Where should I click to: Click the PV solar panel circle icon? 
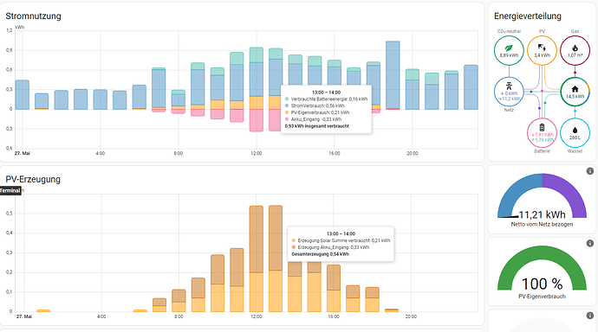(x=542, y=51)
